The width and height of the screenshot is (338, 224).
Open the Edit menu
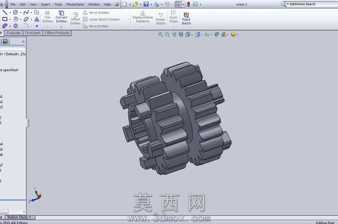pyautogui.click(x=22, y=4)
